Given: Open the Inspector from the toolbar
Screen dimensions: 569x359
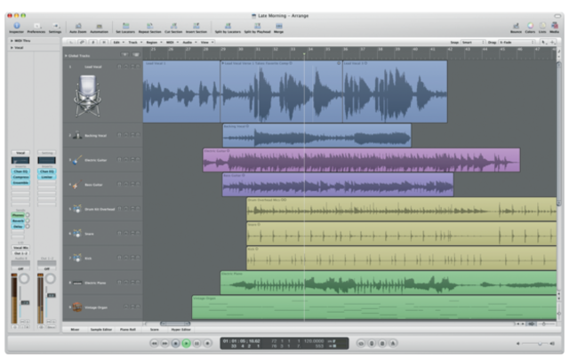Looking at the screenshot, I should click(16, 26).
